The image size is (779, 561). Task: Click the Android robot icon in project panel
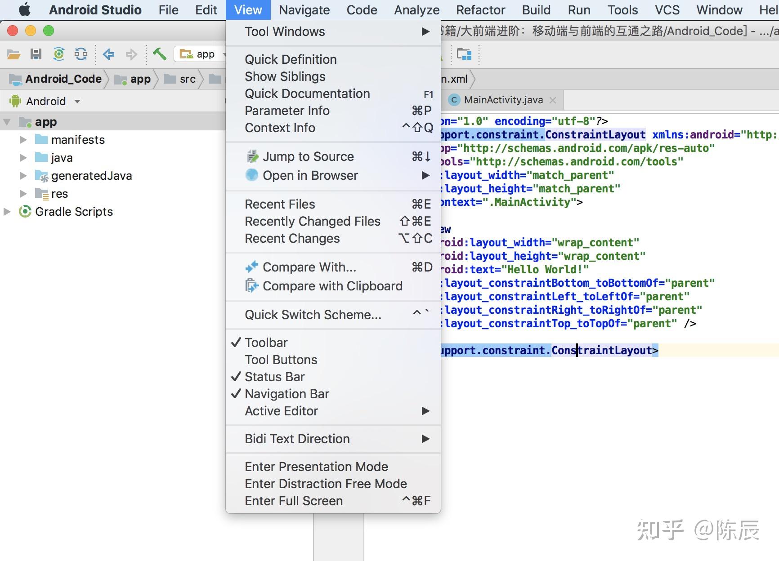click(15, 101)
